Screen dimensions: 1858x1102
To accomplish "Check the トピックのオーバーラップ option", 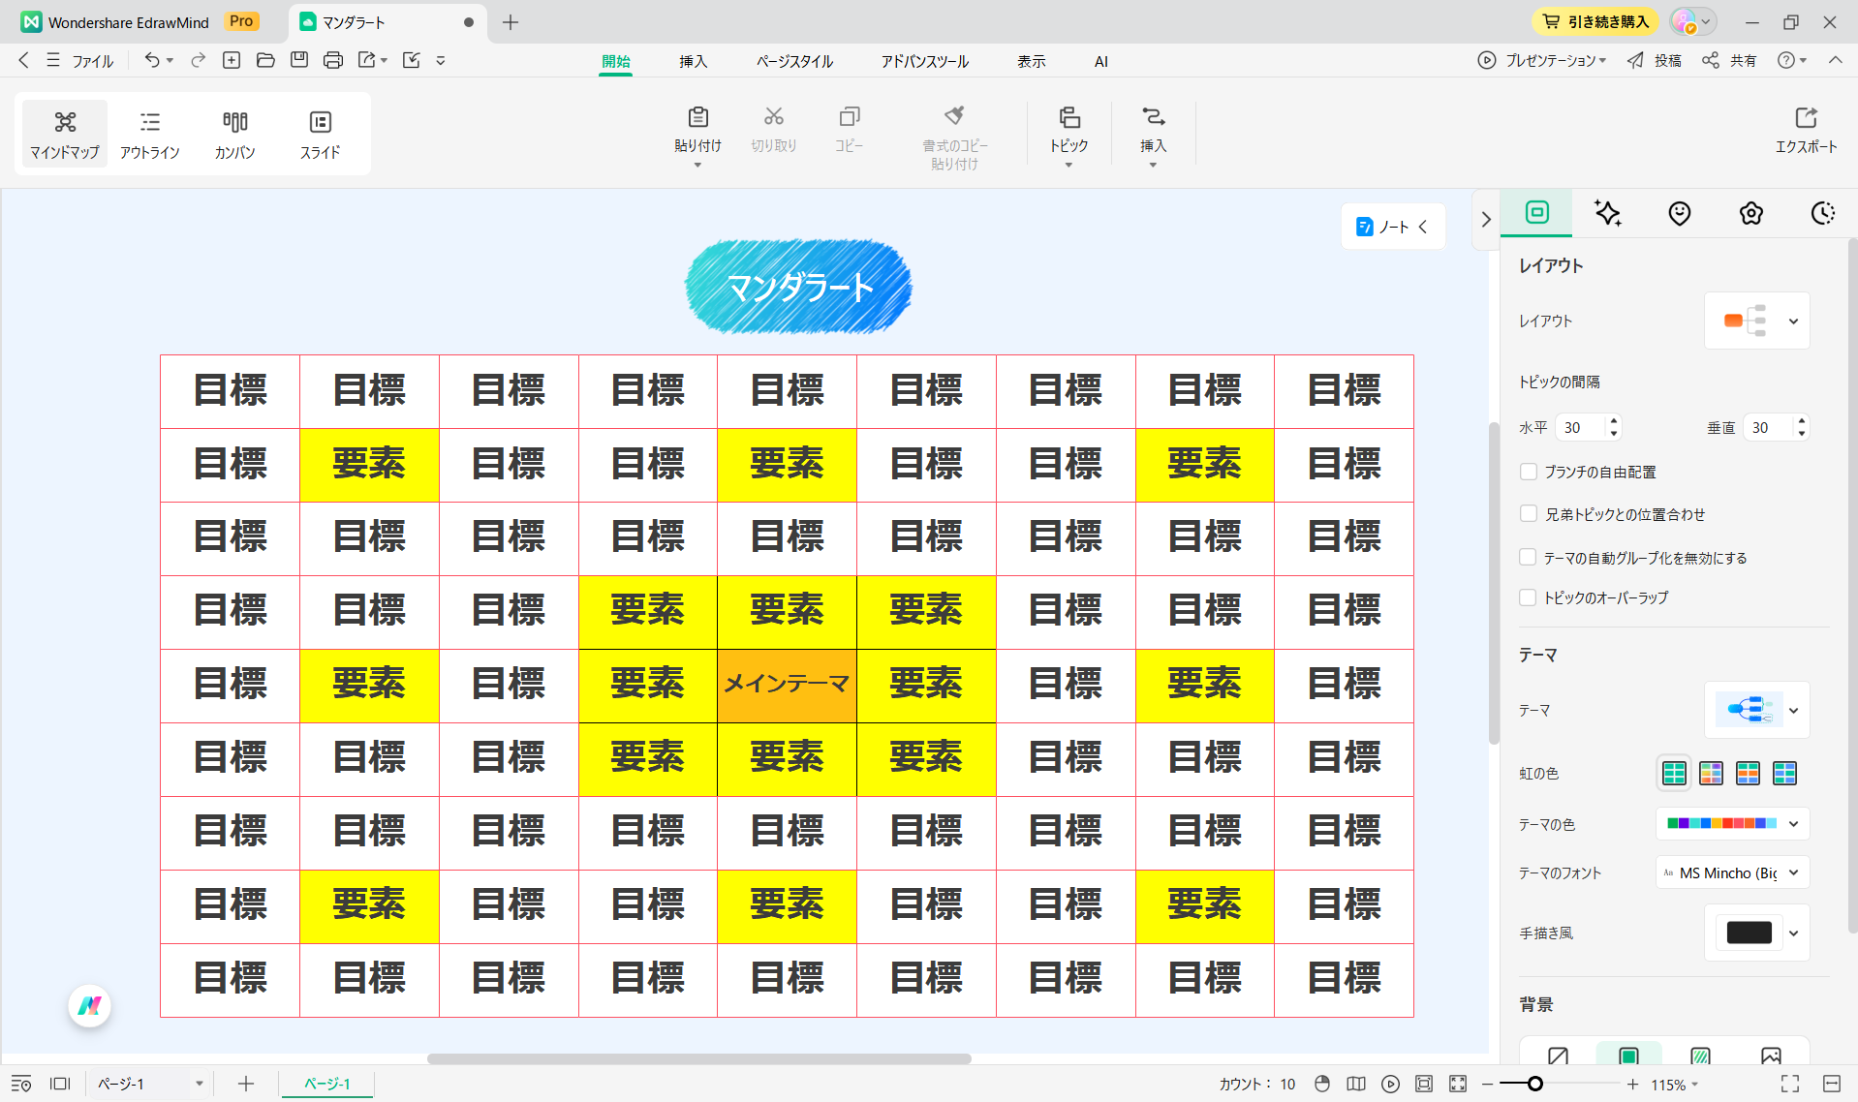I will [1529, 597].
